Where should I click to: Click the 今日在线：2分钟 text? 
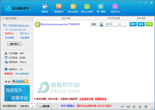[17, 58]
